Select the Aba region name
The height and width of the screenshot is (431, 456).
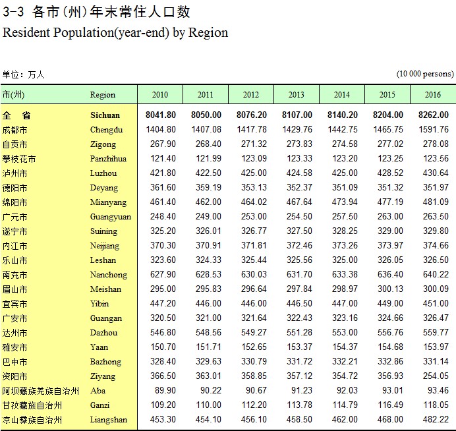98,391
